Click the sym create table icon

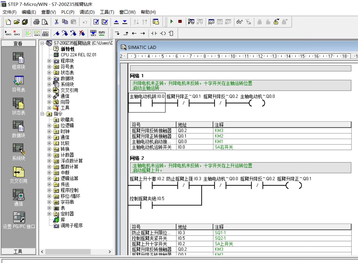point(102,33)
